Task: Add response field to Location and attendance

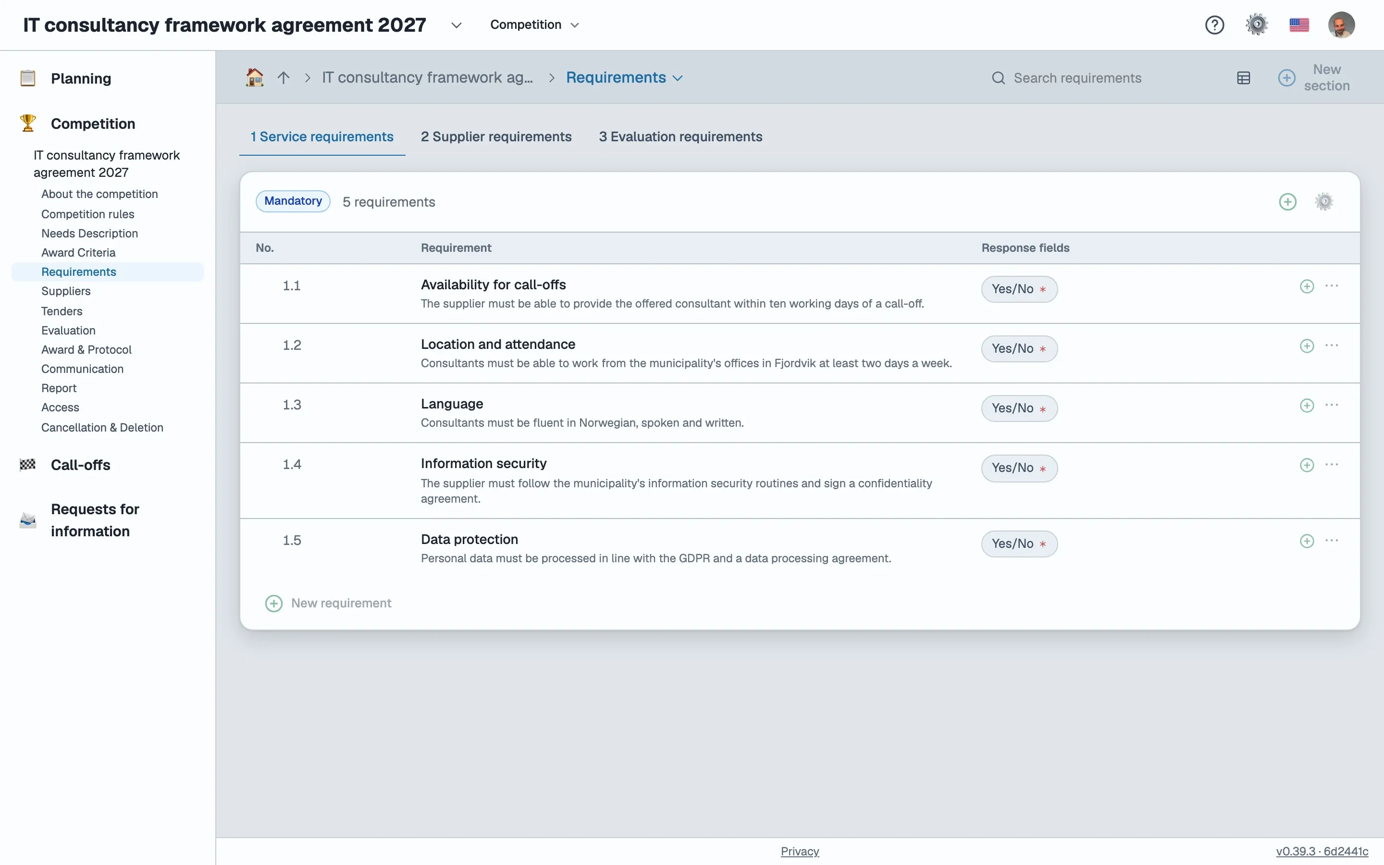Action: [1307, 346]
